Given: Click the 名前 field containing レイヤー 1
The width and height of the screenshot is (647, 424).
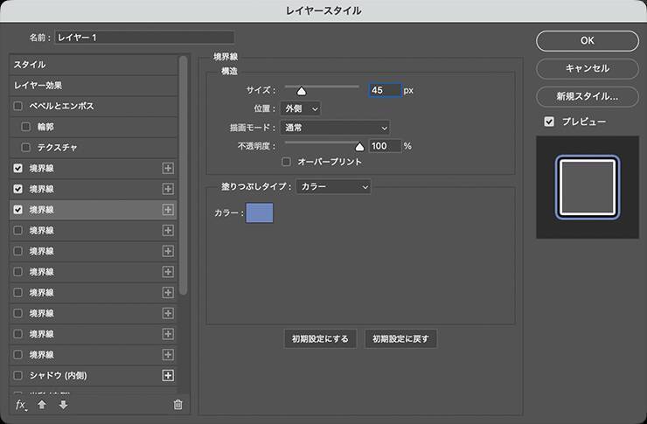Looking at the screenshot, I should pyautogui.click(x=144, y=38).
